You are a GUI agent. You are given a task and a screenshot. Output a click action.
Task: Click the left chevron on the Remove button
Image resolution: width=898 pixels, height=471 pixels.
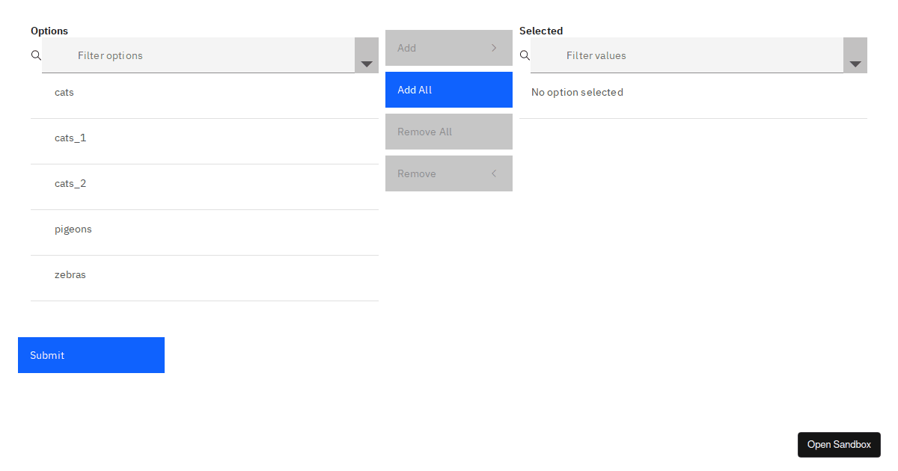[x=494, y=173]
